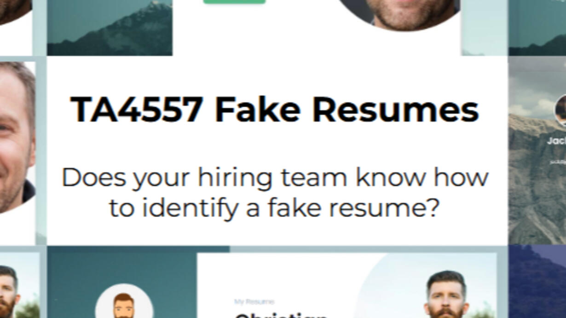Open the dark blue mountain thumbnail bottom right

pos(537,282)
